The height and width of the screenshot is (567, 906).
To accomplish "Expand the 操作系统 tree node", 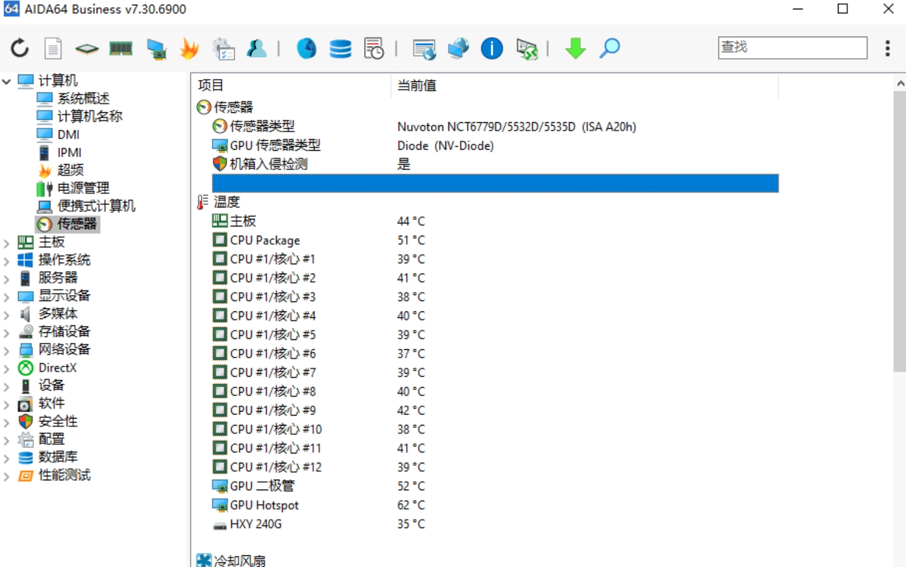I will coord(7,261).
